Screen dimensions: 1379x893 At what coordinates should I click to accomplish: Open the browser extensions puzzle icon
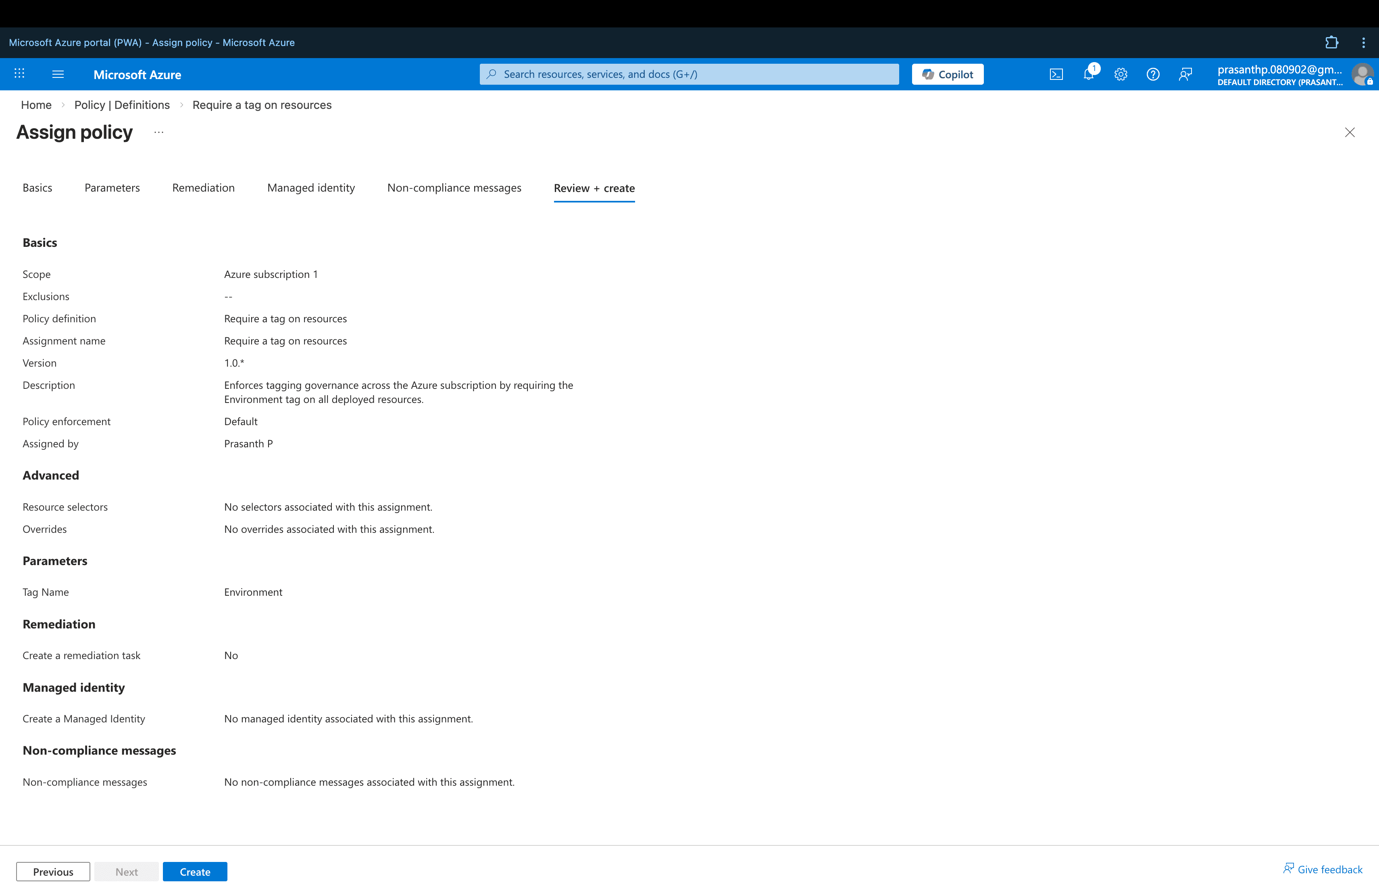coord(1332,42)
